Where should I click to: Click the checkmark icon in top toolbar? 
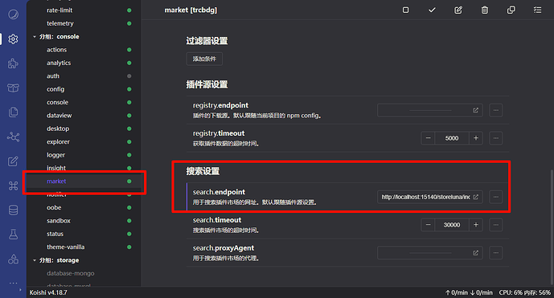[x=432, y=10]
